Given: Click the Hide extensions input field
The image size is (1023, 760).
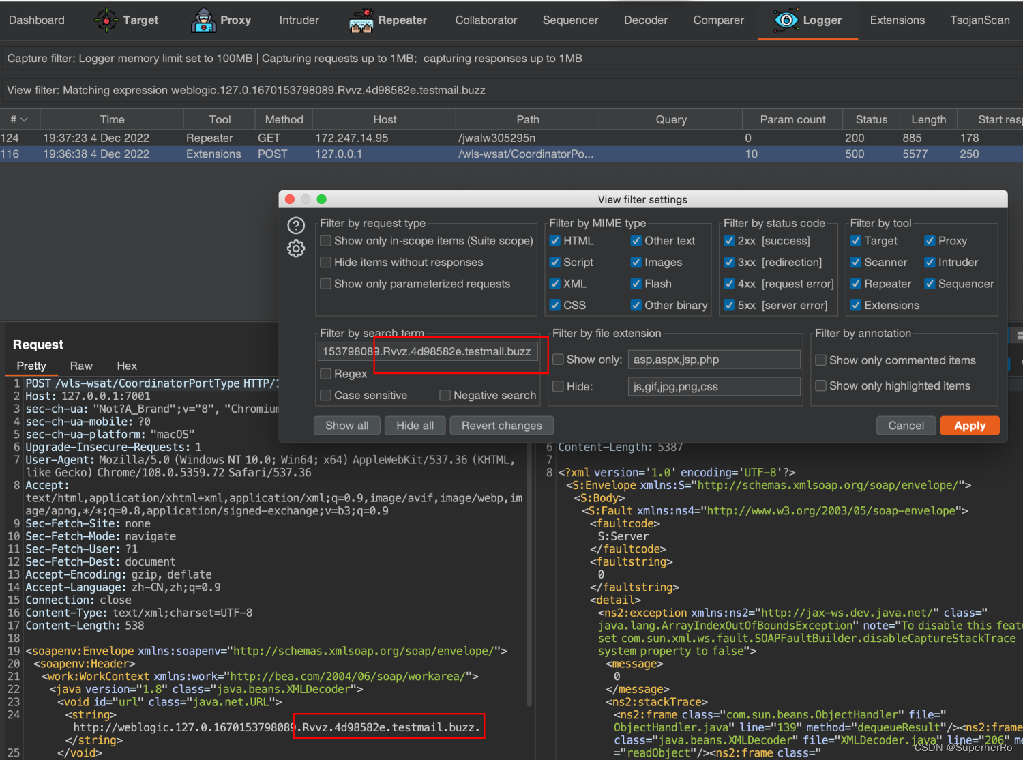Looking at the screenshot, I should tap(714, 387).
